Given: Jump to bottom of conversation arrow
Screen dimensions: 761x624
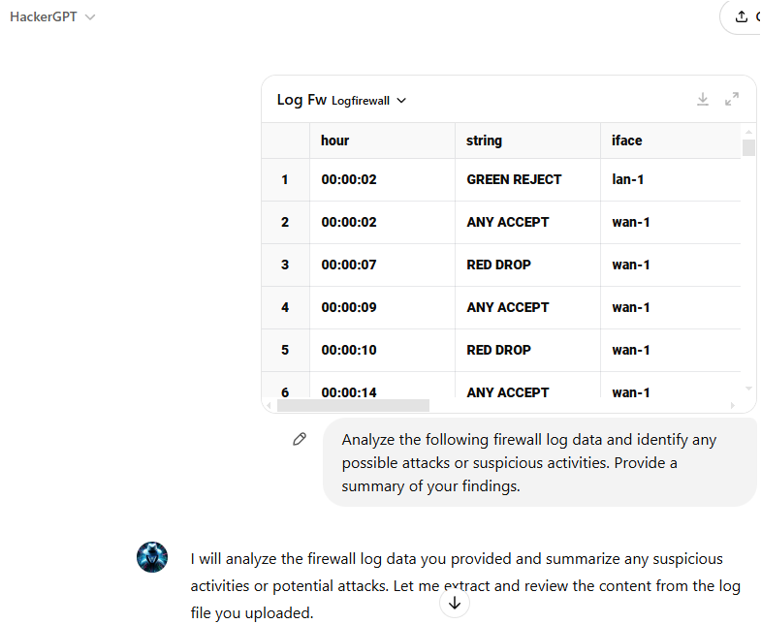Looking at the screenshot, I should (455, 603).
